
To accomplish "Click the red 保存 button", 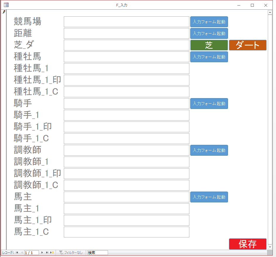I will (x=248, y=244).
